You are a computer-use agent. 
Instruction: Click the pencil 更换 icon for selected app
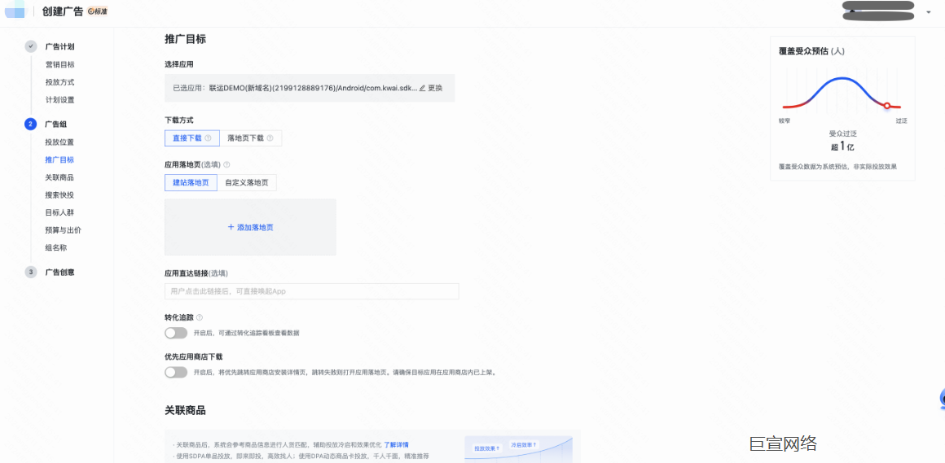(x=423, y=88)
